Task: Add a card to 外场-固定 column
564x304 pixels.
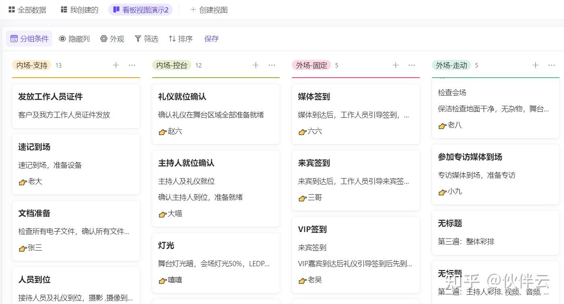Action: [396, 65]
